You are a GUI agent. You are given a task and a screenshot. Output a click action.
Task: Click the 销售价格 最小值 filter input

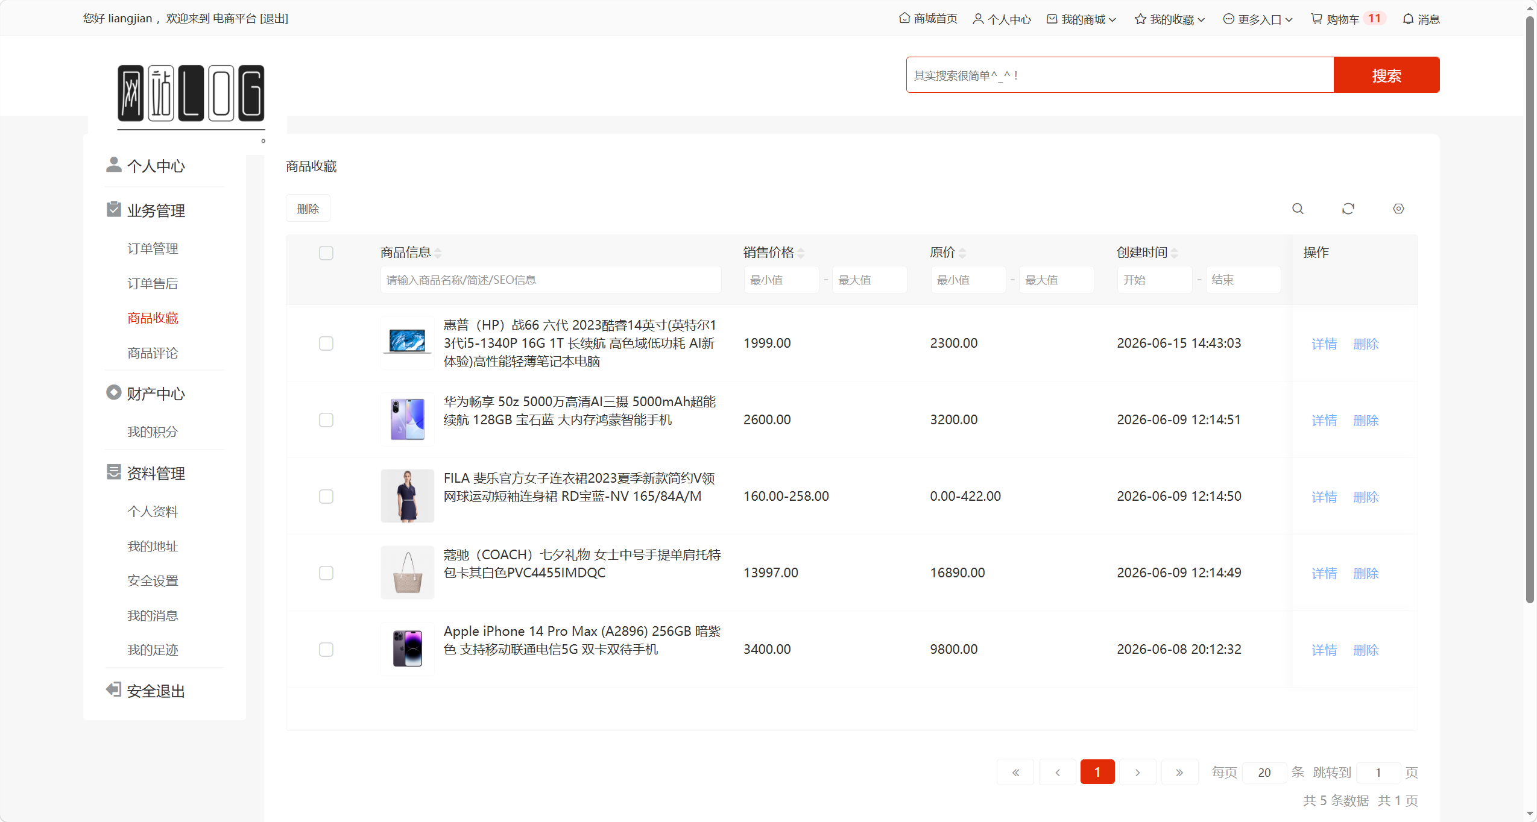(x=781, y=280)
